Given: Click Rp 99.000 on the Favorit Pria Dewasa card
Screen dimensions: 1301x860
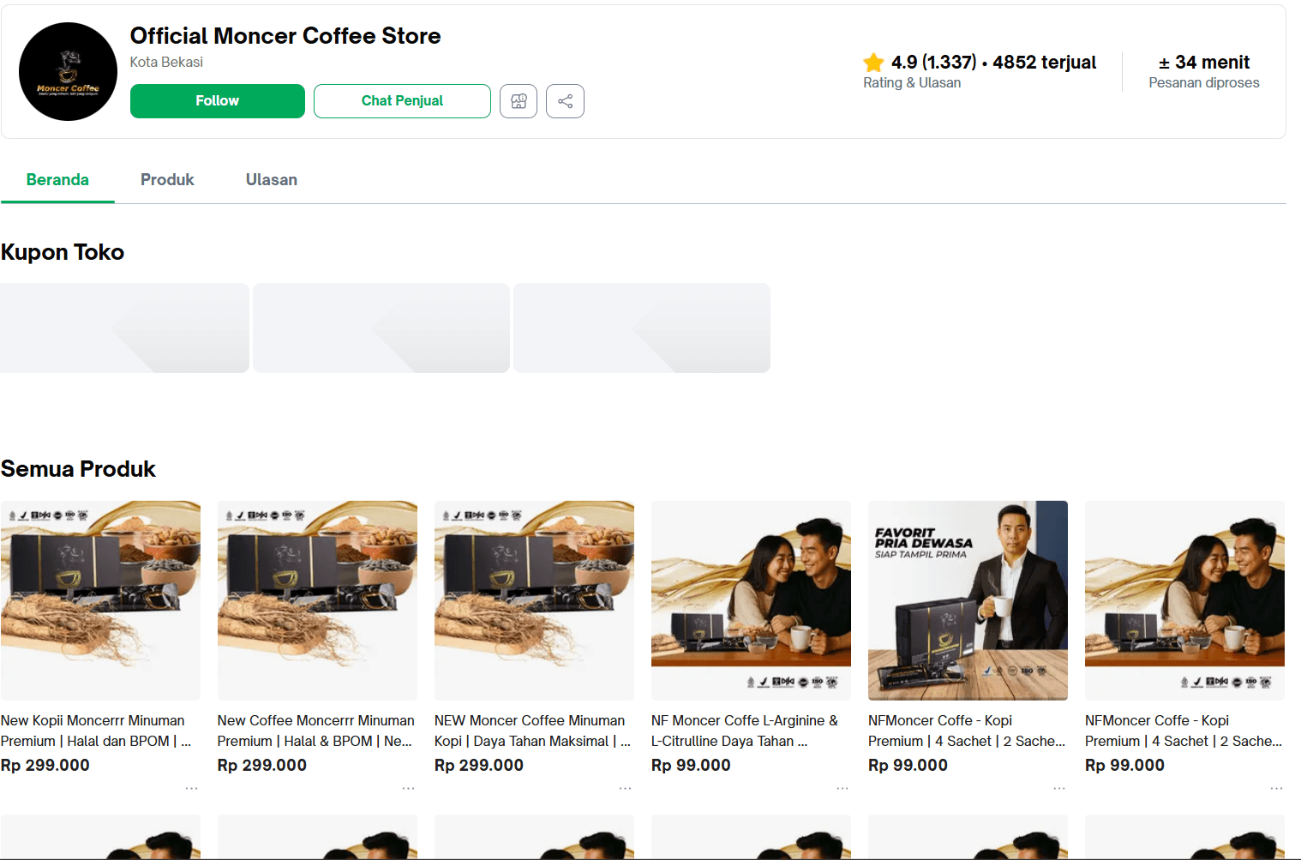Looking at the screenshot, I should (908, 766).
